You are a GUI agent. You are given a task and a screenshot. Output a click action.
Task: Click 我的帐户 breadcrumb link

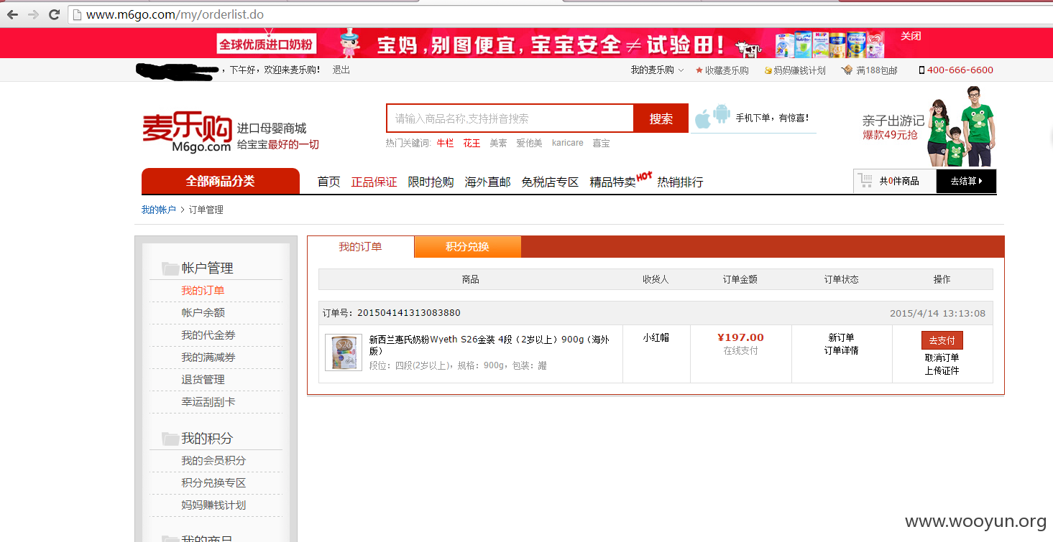[159, 210]
